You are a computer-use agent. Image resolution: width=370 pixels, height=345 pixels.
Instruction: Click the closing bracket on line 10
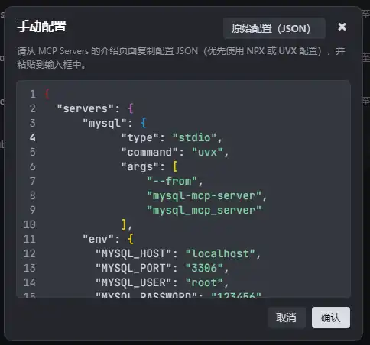pos(124,224)
